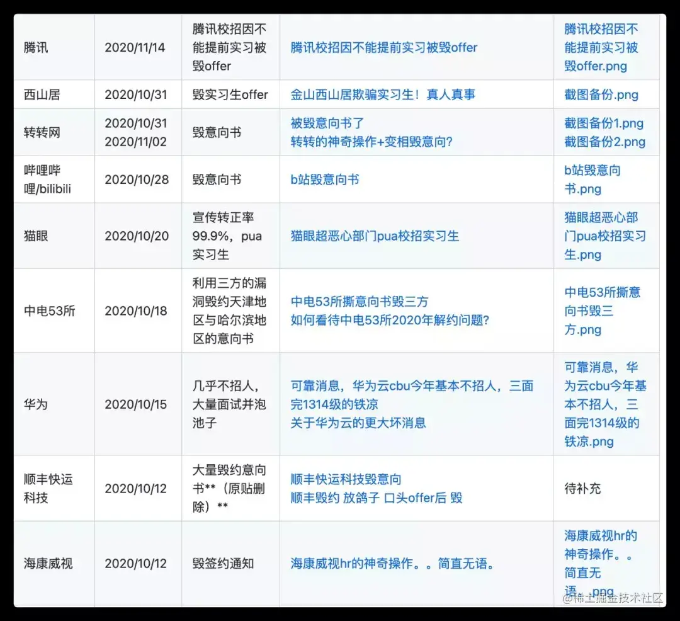Viewport: 680px width, 621px height.
Task: Open the 顺丰快运科技毁意向 link
Action: pos(345,479)
